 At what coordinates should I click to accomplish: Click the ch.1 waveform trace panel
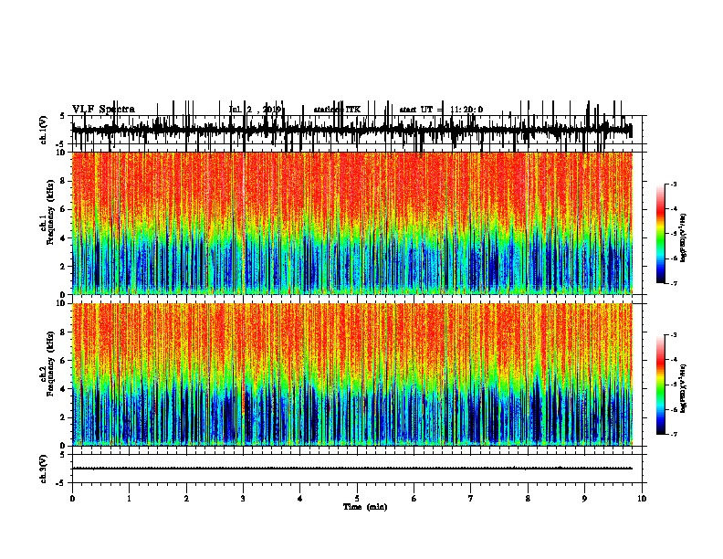357,130
